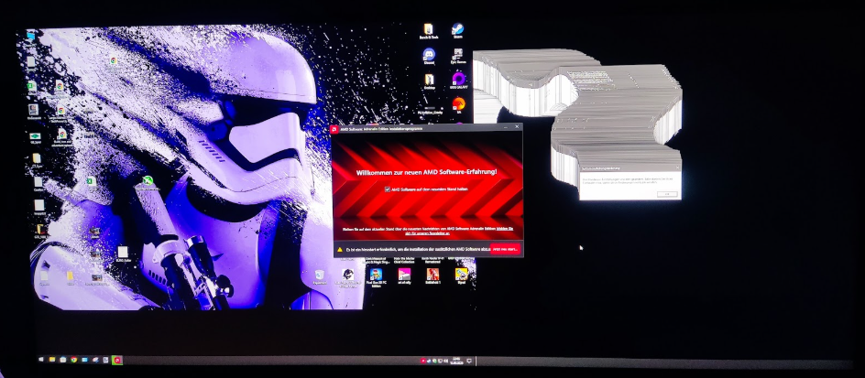Select the 'Bench & Tools' folder icon

pos(428,30)
